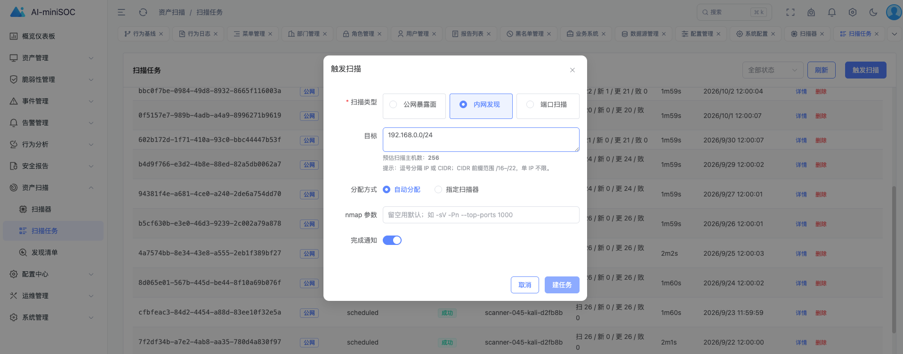The image size is (903, 354).
Task: Toggle the 完成通知 switch
Action: 392,240
